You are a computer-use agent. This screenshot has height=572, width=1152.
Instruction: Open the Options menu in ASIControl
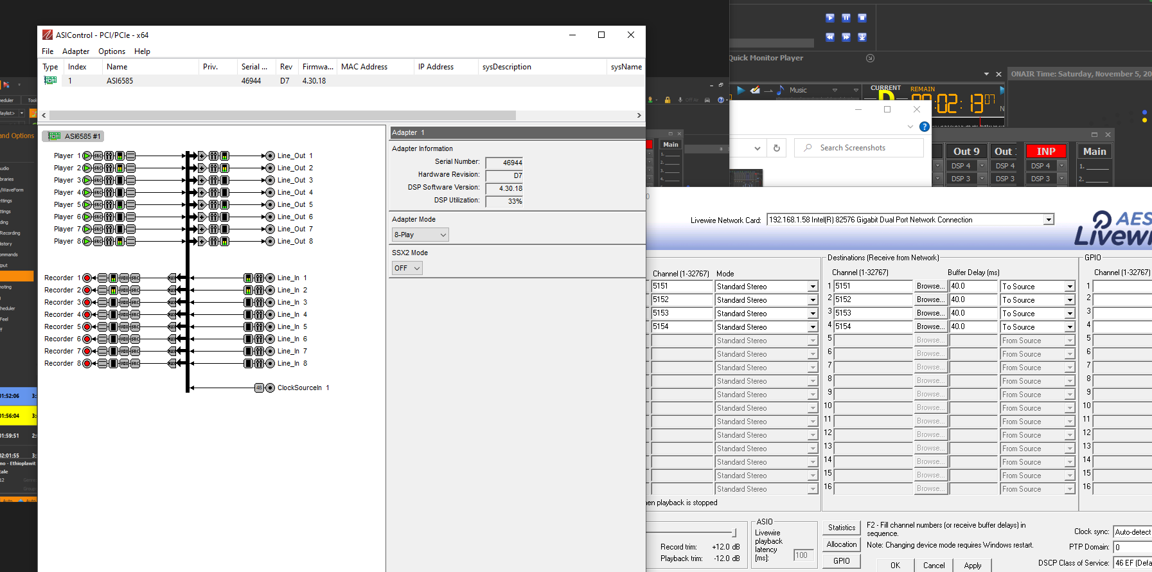[x=112, y=51]
